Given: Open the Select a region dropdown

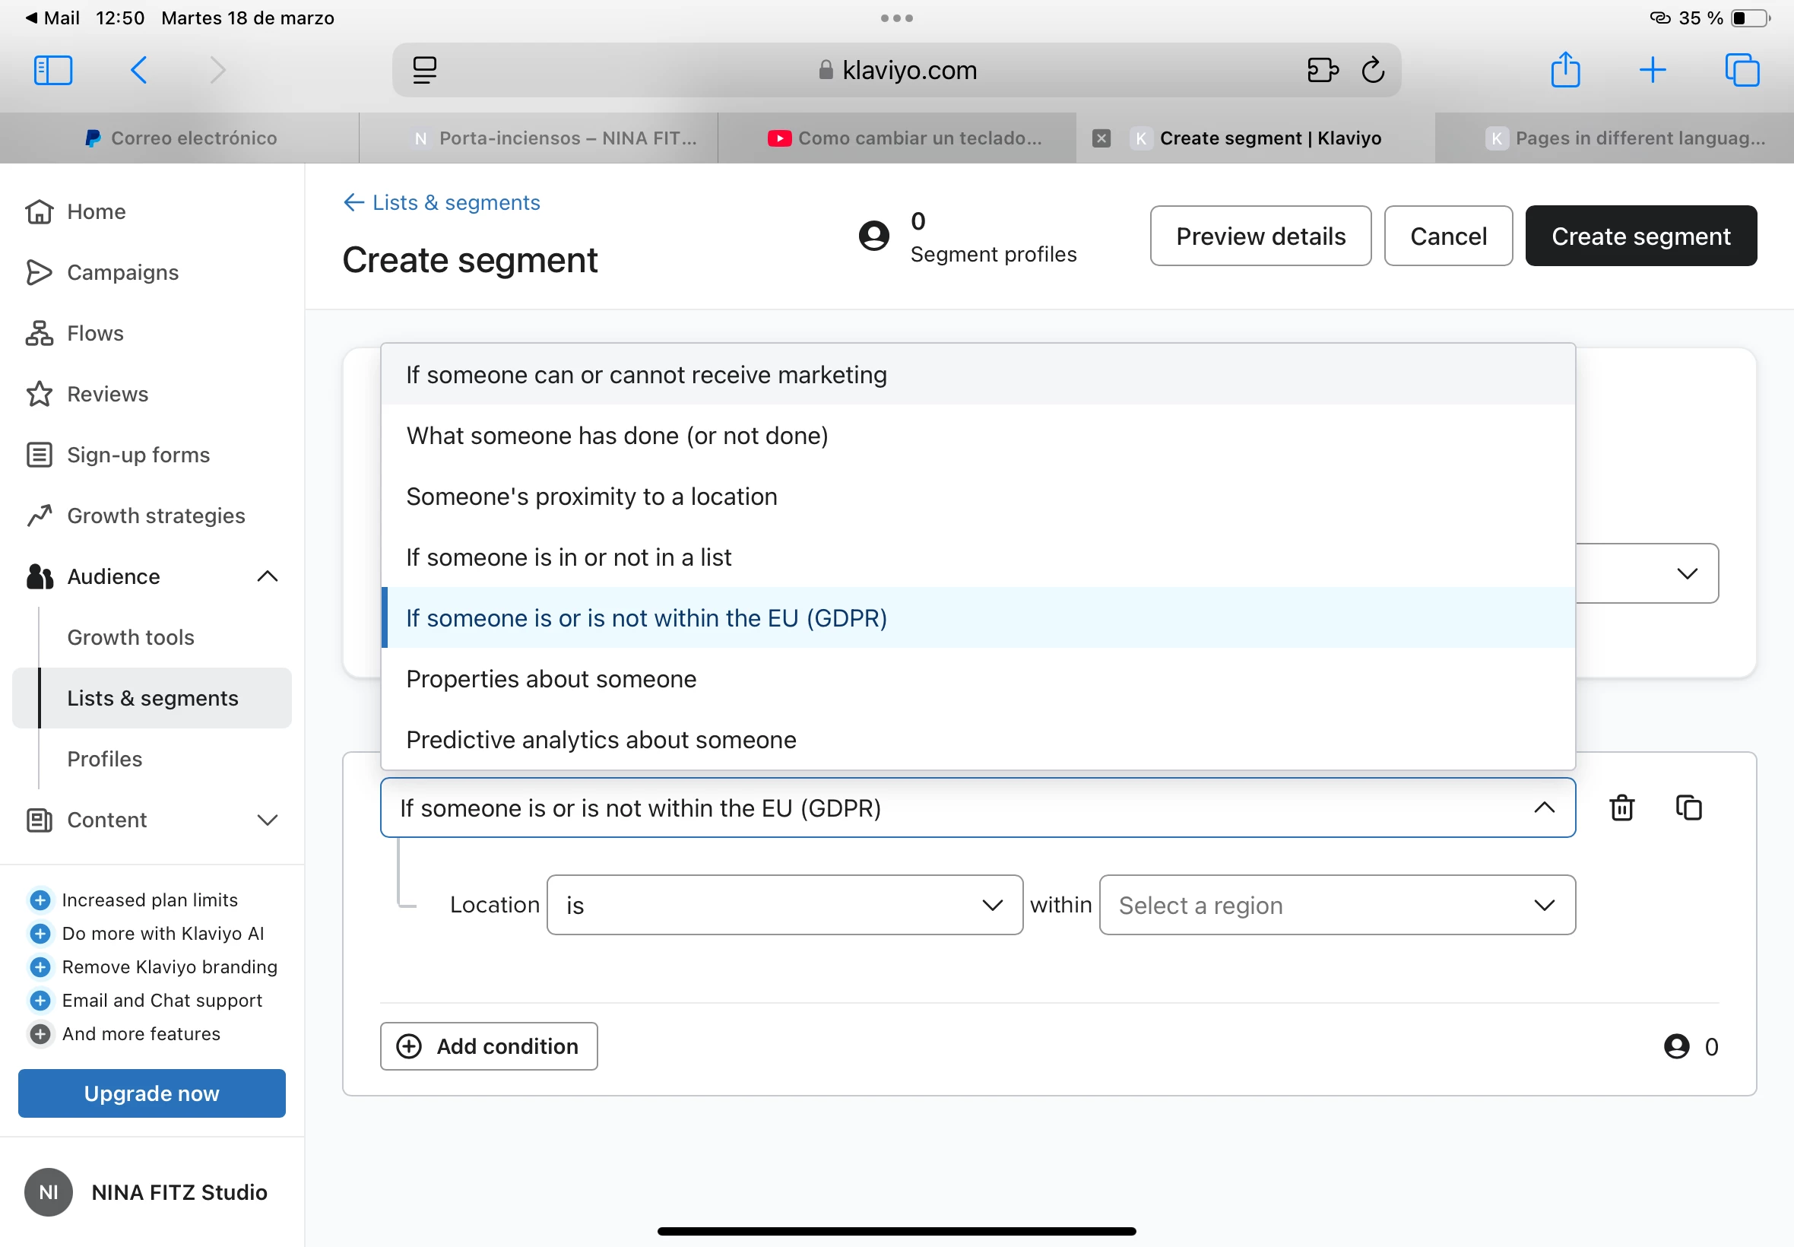Looking at the screenshot, I should [1337, 906].
